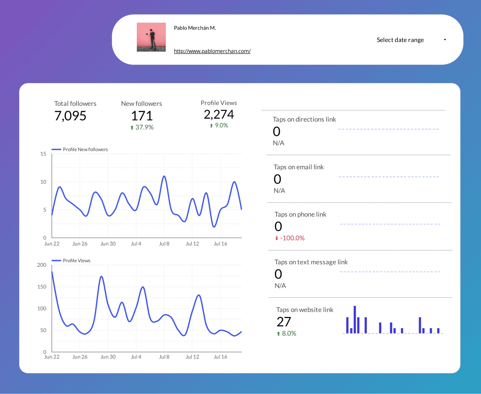Click the green arrow beside 8.0%
The image size is (481, 394).
pyautogui.click(x=278, y=333)
